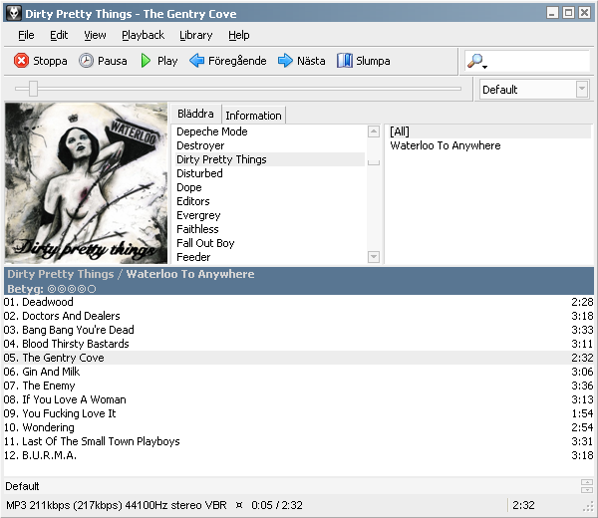Select track 11. Last Of The Small Town Playboys
This screenshot has width=598, height=518.
pyautogui.click(x=299, y=441)
